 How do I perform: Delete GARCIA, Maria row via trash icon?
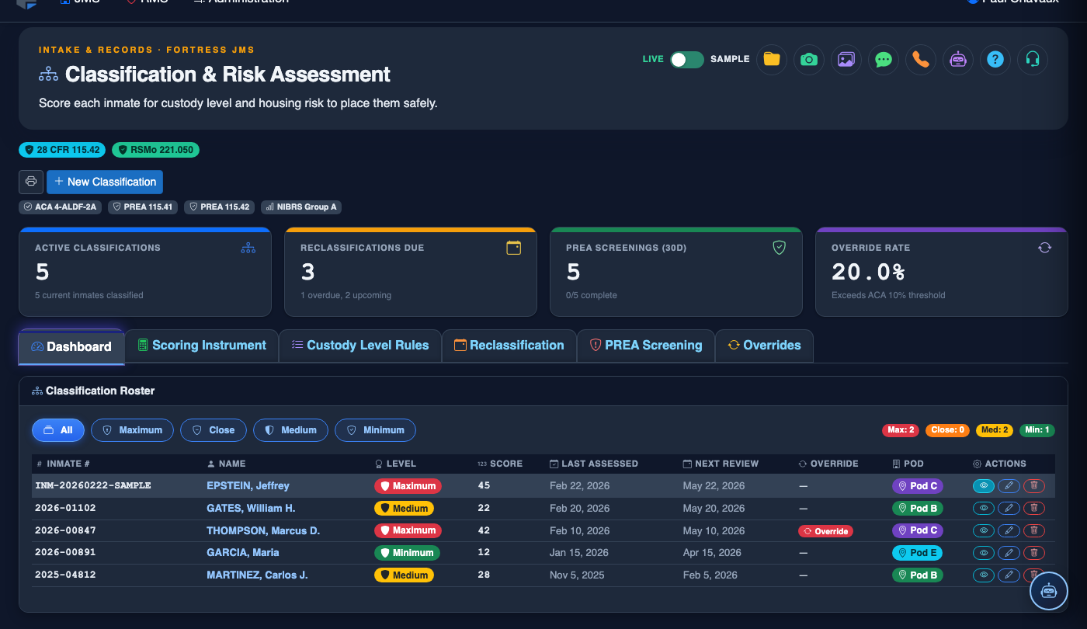click(1033, 553)
